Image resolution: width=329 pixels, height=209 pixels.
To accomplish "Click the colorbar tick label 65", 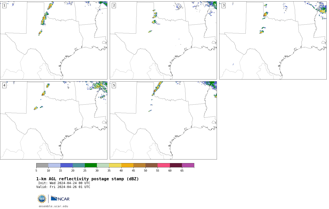I will click(182, 171).
